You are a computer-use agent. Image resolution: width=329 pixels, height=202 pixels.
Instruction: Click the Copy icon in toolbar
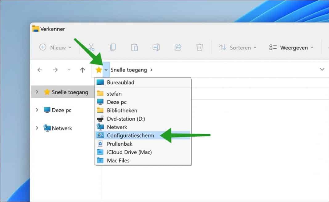113,47
